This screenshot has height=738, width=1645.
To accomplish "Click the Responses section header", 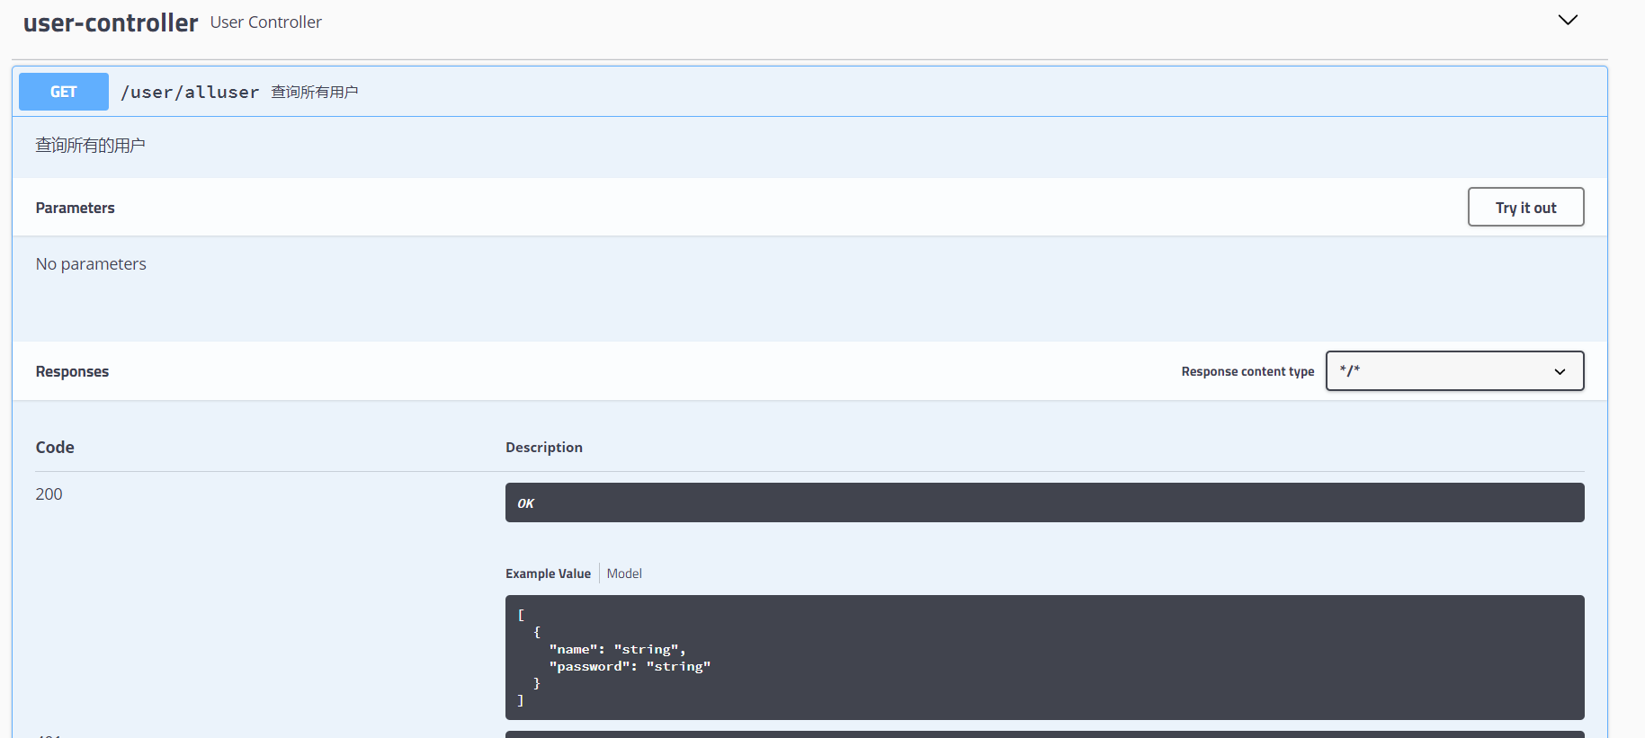I will pyautogui.click(x=72, y=371).
